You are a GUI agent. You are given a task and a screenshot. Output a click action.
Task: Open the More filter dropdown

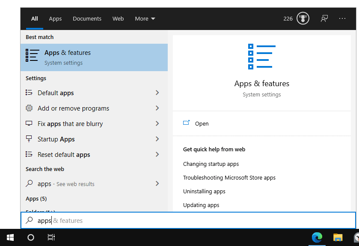click(145, 18)
